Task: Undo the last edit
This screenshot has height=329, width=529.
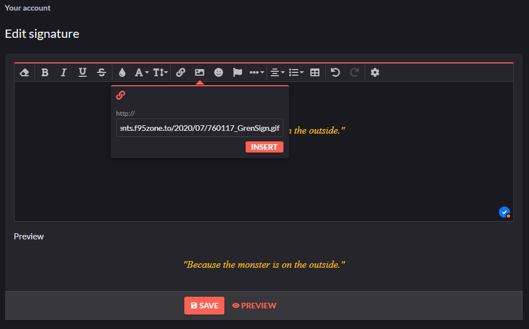Action: pyautogui.click(x=335, y=72)
